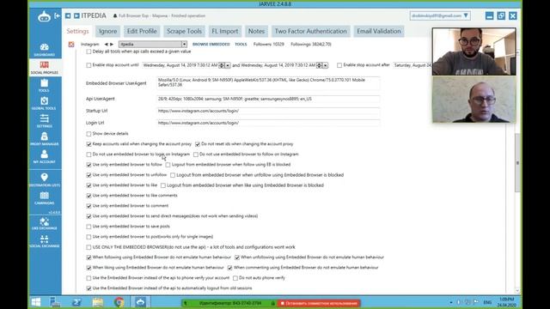Click the Jarvee robot logo

click(x=44, y=16)
